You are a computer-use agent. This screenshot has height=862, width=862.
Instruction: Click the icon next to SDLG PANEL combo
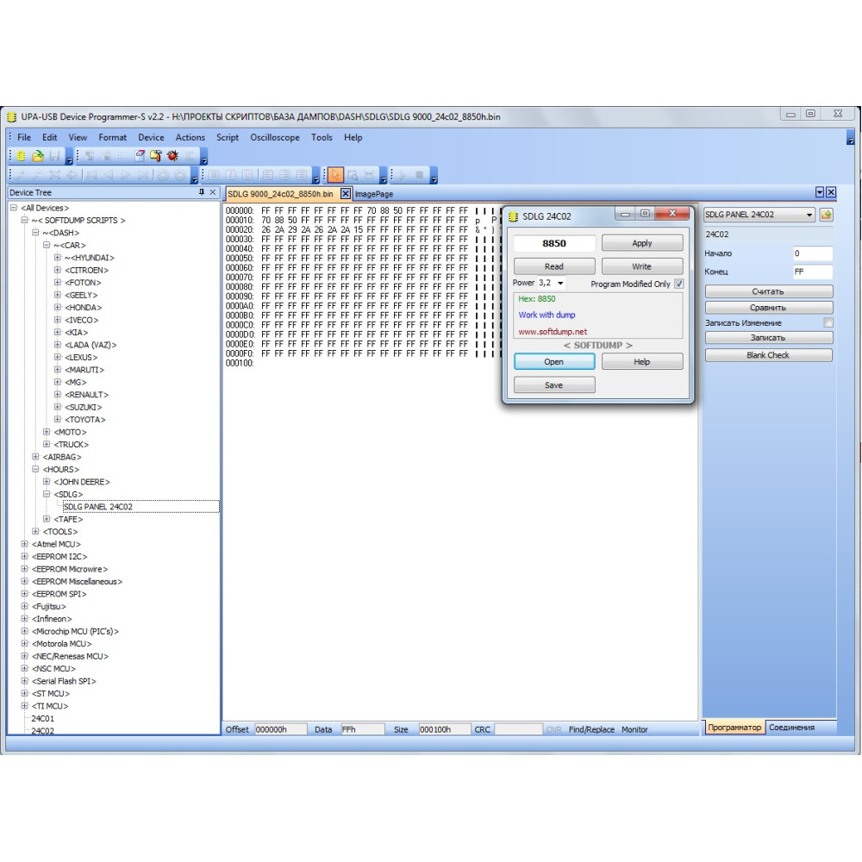pyautogui.click(x=826, y=215)
